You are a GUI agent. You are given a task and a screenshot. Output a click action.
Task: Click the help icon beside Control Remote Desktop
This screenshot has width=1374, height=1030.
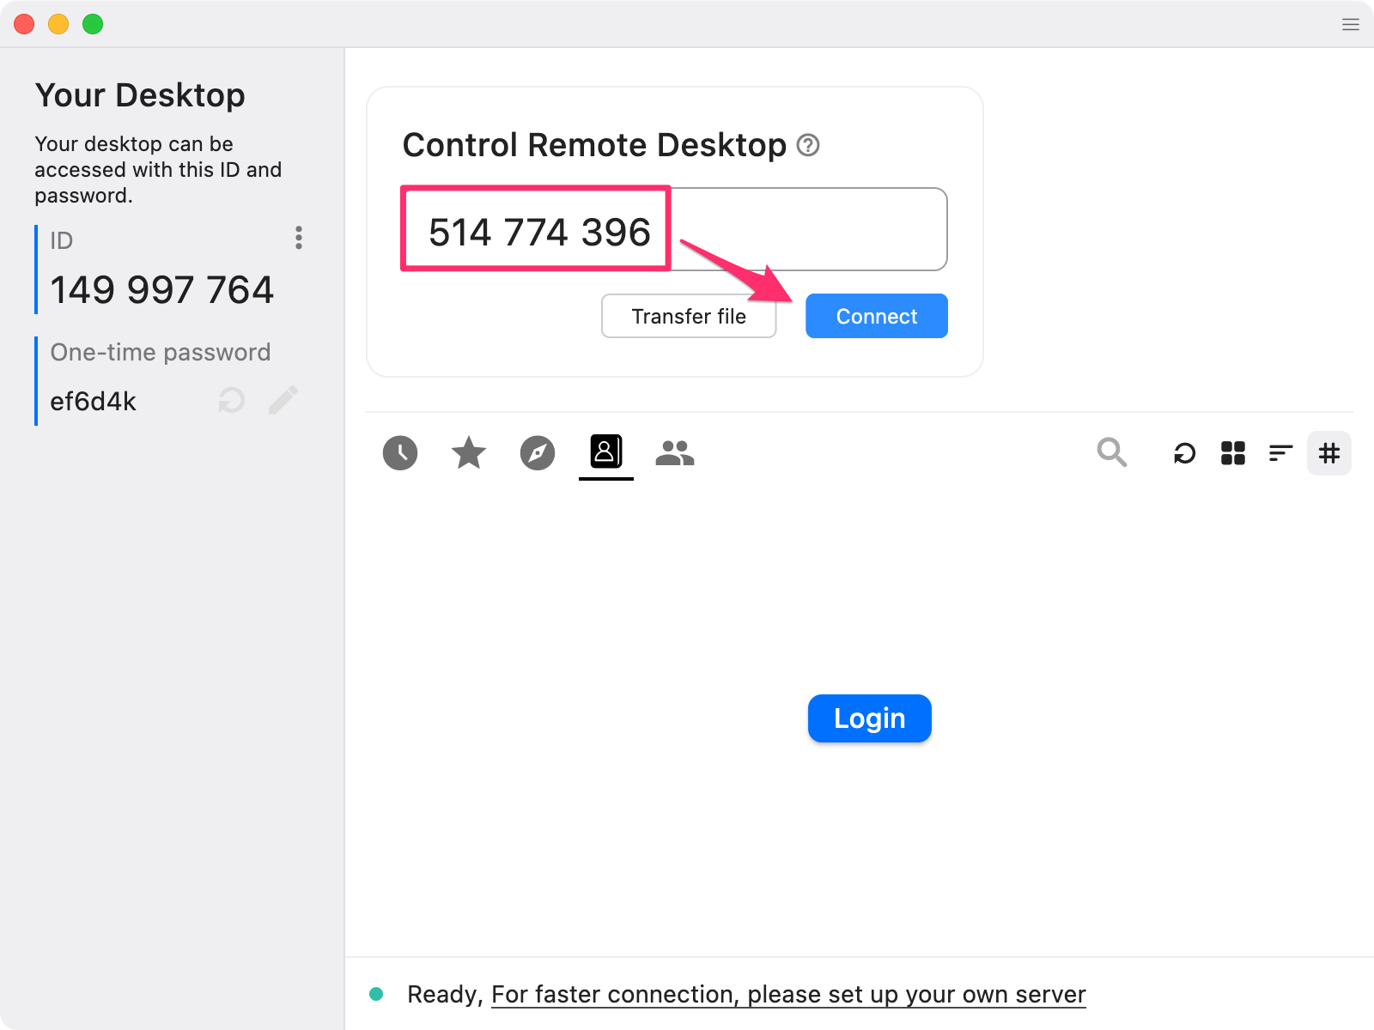[808, 145]
